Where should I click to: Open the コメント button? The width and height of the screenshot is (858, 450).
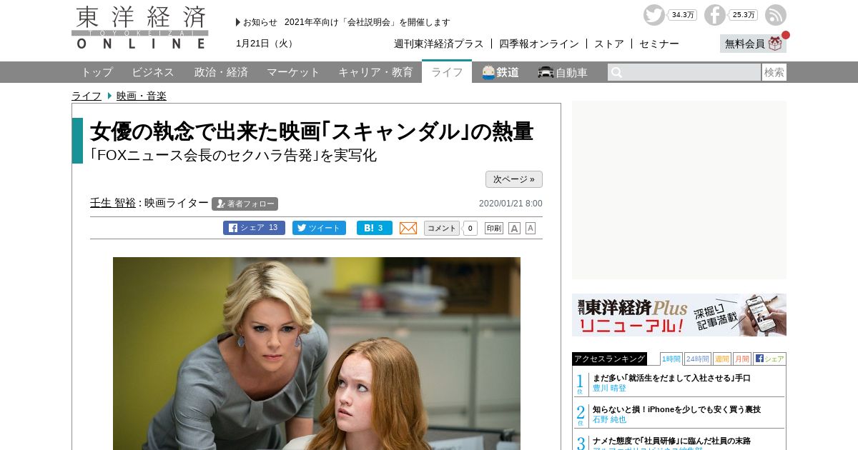click(x=442, y=228)
